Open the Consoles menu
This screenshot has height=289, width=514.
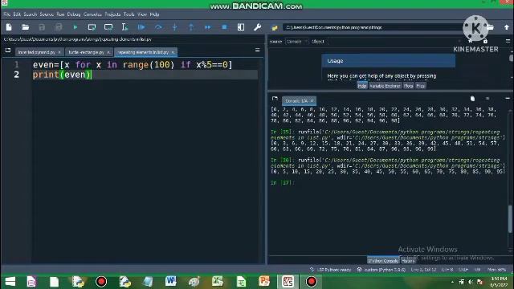click(92, 14)
